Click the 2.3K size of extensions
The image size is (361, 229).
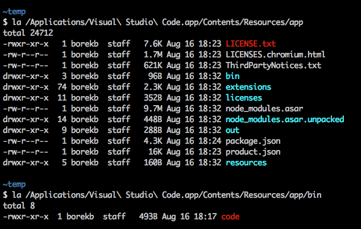153,87
